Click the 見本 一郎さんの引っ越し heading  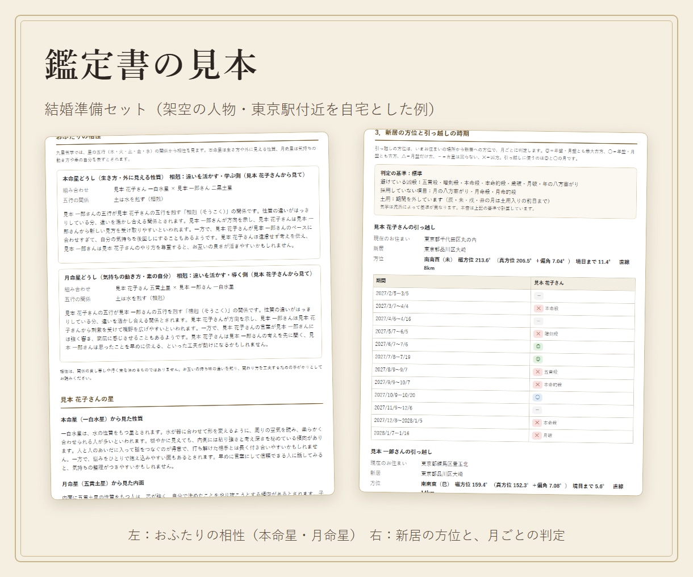[x=402, y=451]
